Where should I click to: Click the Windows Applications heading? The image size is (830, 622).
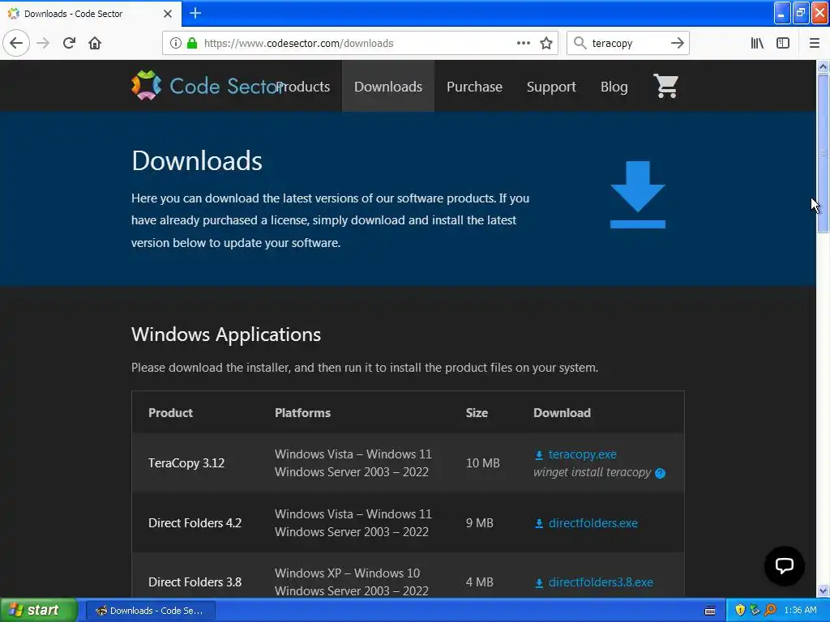[x=226, y=334]
